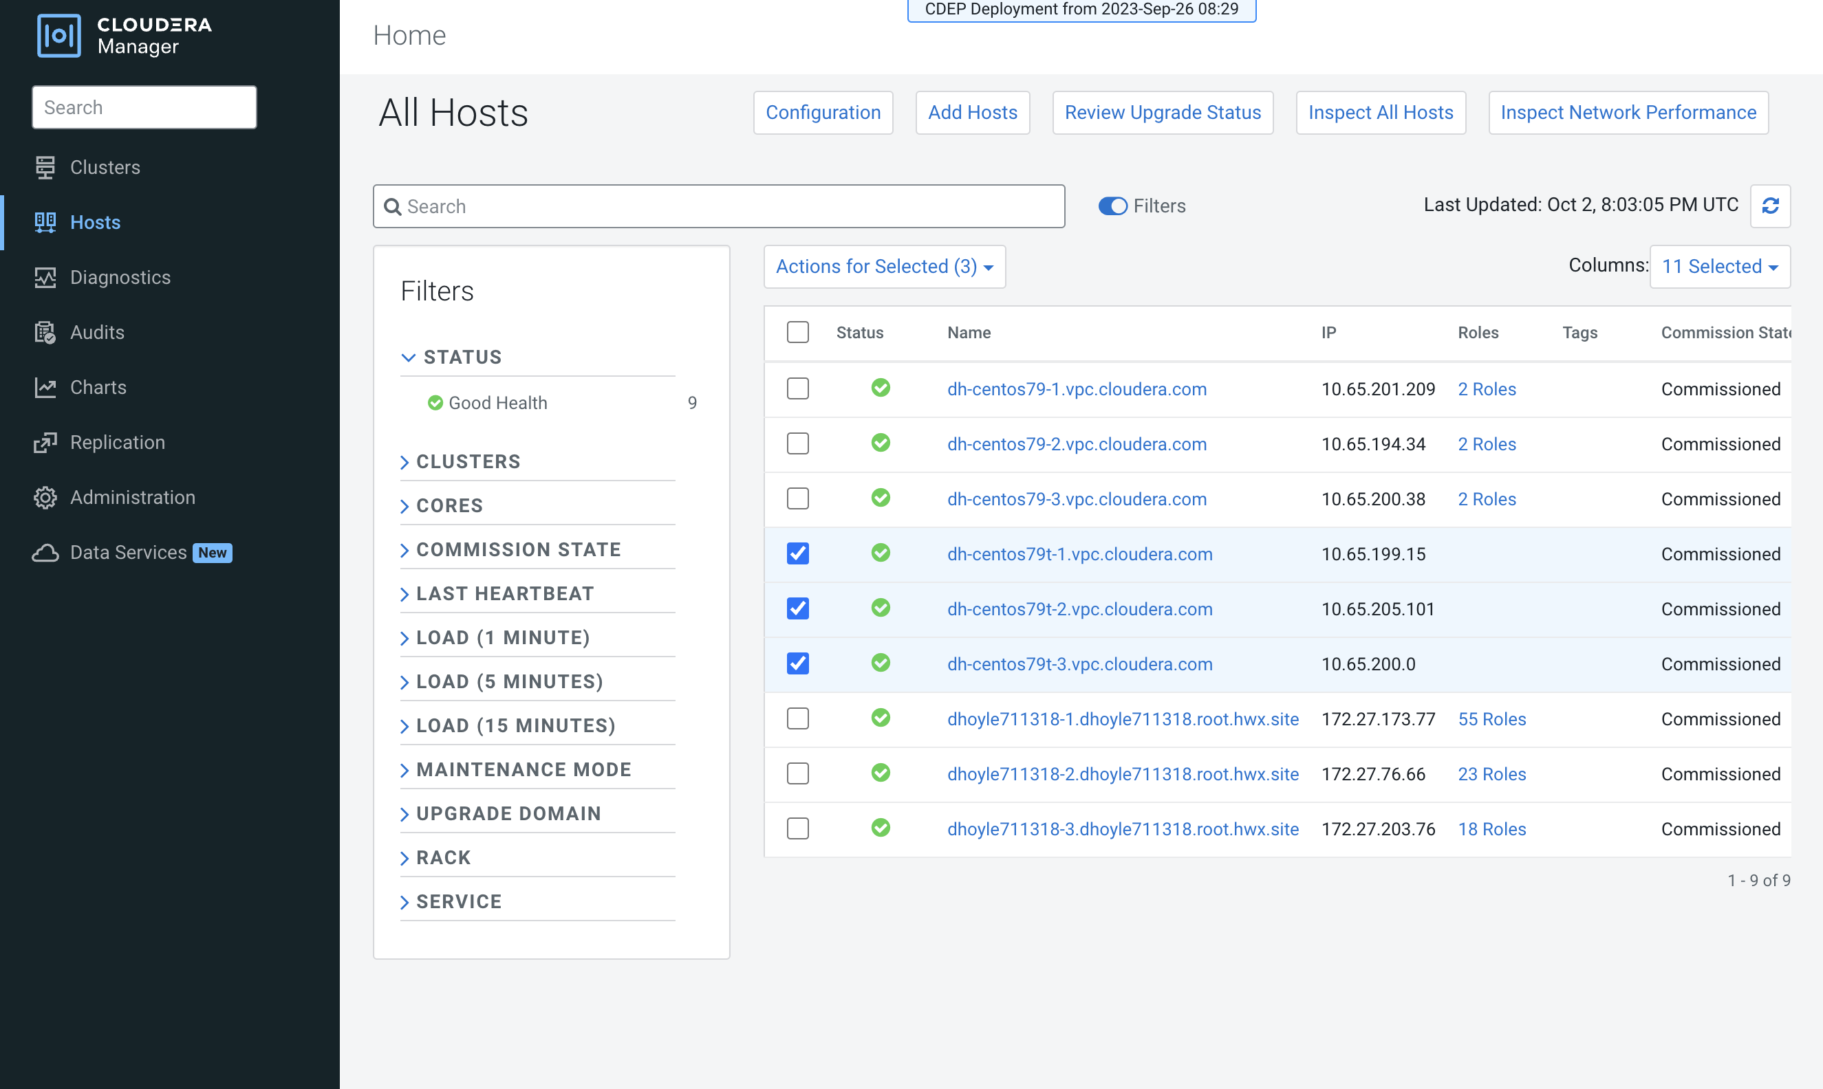Open the 11 Selected columns dropdown
Viewport: 1823px width, 1089px height.
1718,266
